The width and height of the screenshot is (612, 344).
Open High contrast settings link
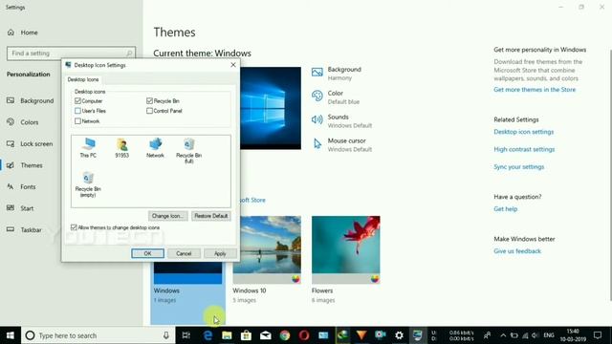click(524, 149)
